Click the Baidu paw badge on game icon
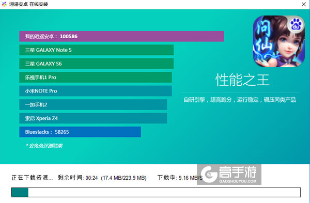Viewport: 310px width, 203px height. coord(296,24)
